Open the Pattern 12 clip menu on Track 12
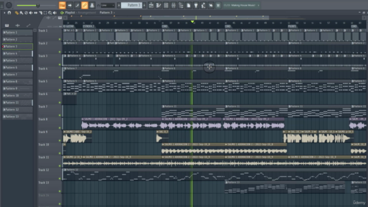368x207 pixels. click(65, 170)
